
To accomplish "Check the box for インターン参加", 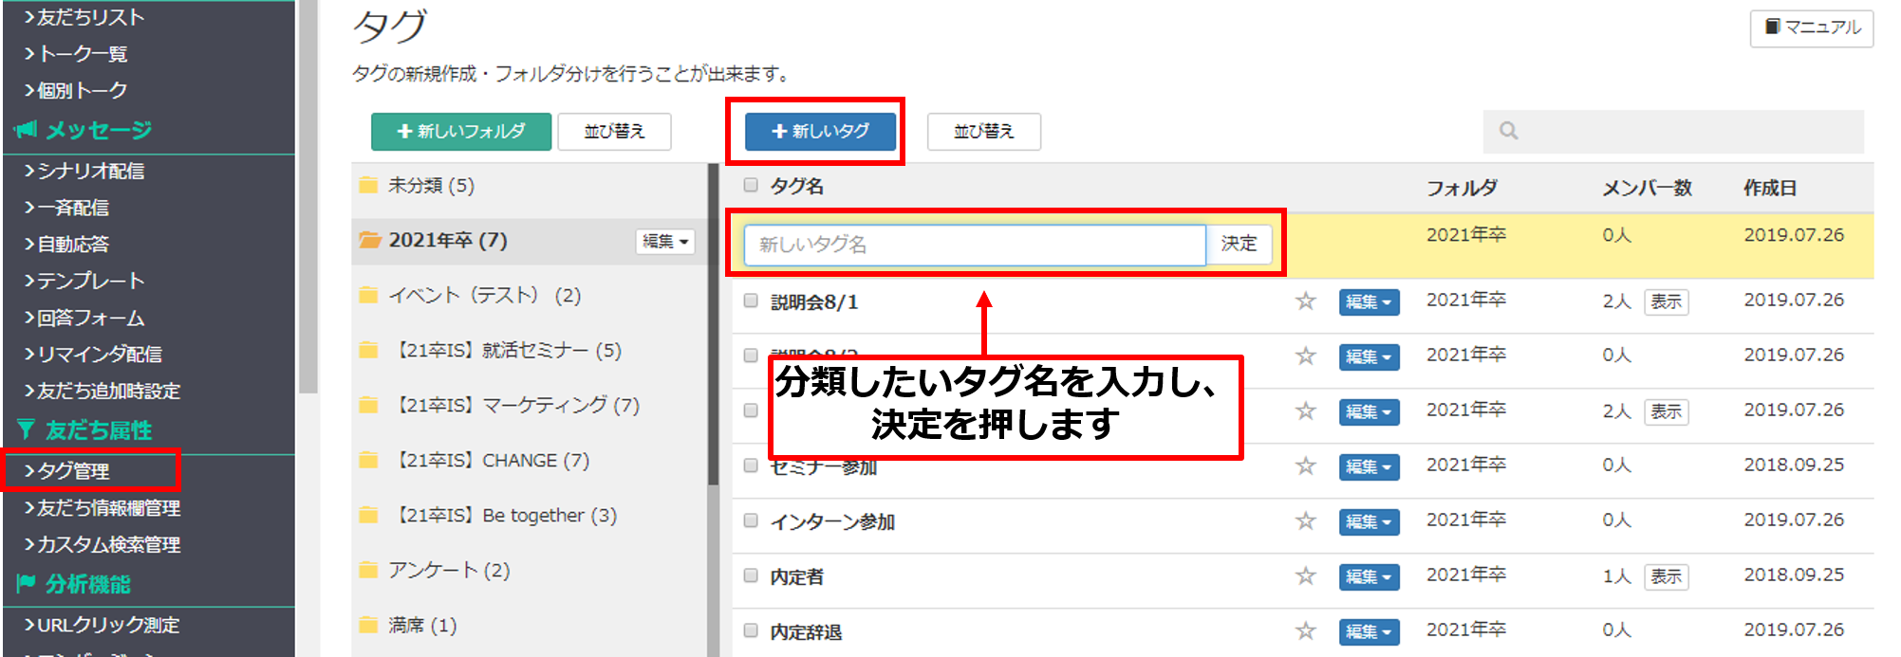I will pyautogui.click(x=751, y=520).
